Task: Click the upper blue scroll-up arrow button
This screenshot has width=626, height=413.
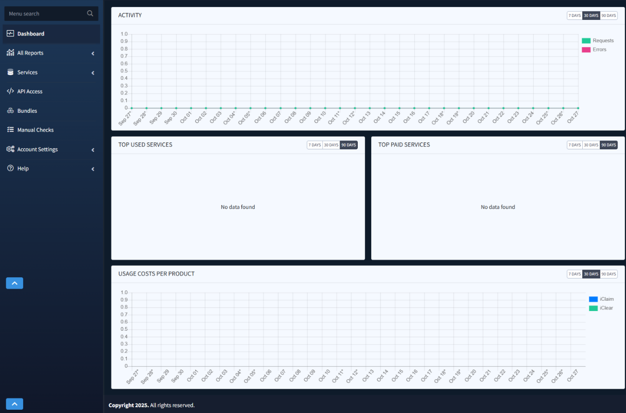Action: pos(14,283)
